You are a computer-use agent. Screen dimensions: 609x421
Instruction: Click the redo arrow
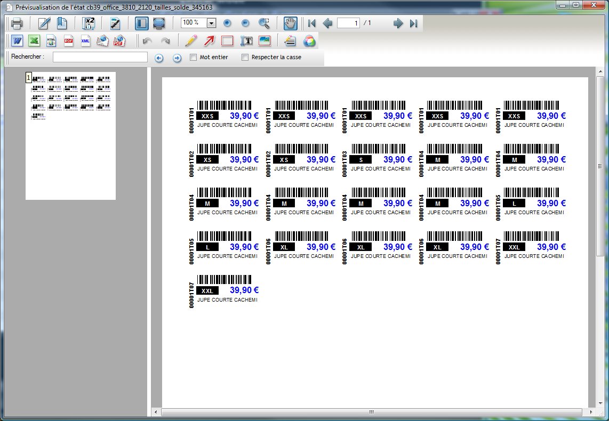pyautogui.click(x=165, y=41)
